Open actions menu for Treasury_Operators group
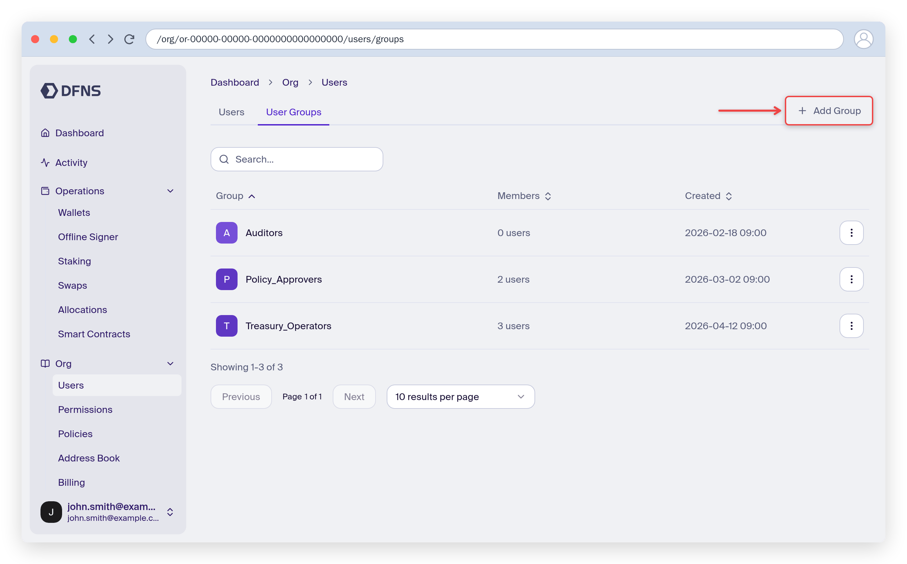The width and height of the screenshot is (907, 564). pos(851,326)
